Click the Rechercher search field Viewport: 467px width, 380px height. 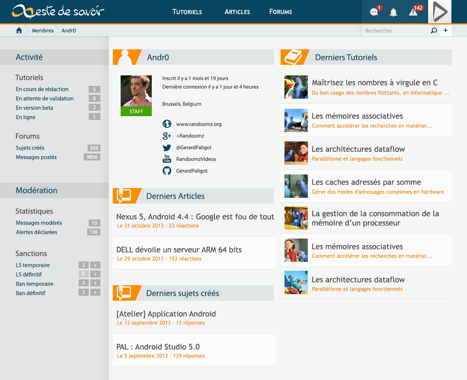point(395,31)
